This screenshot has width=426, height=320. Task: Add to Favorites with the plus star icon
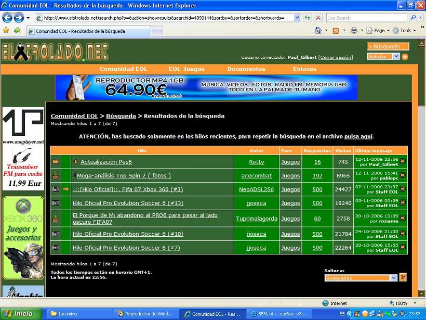point(17,31)
